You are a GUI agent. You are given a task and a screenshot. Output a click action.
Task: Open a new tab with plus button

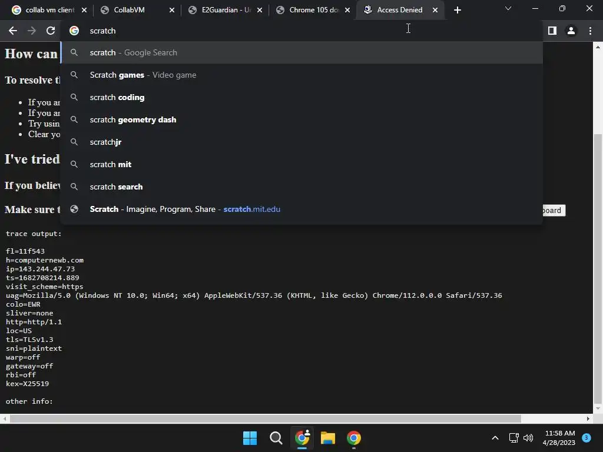click(x=457, y=10)
